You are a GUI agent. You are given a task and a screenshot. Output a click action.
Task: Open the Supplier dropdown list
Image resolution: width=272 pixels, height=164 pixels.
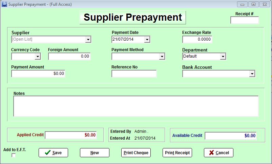(88, 40)
